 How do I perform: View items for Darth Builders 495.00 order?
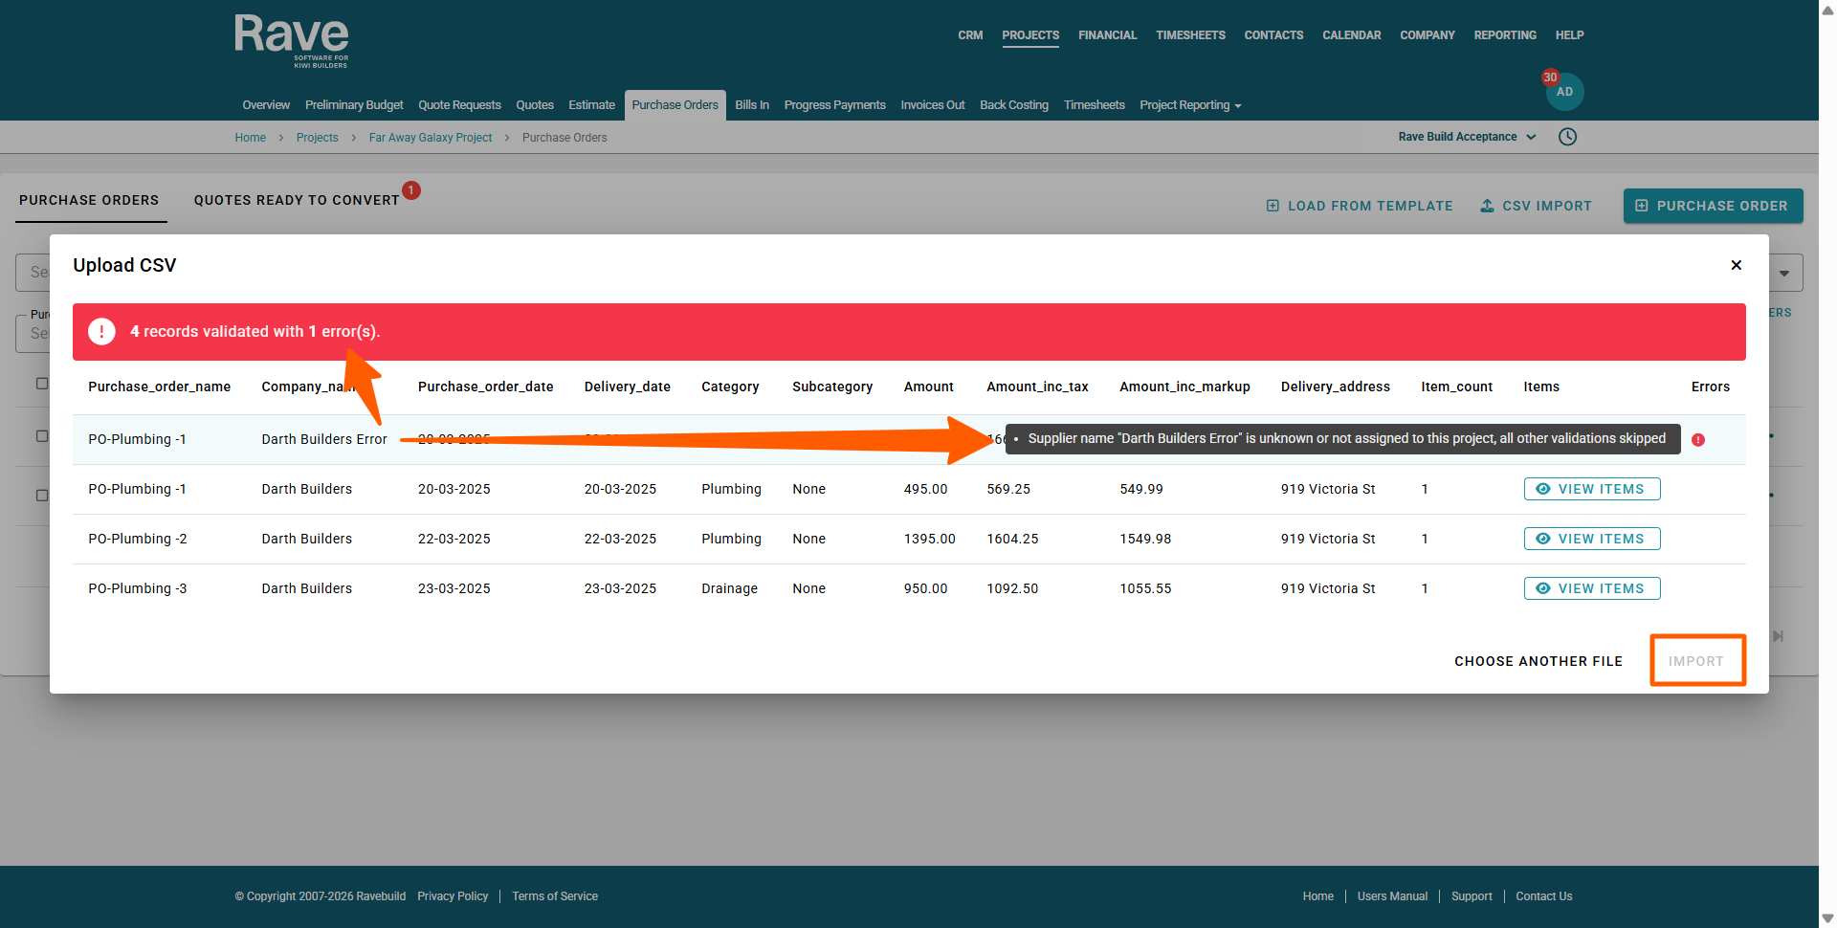(1591, 489)
